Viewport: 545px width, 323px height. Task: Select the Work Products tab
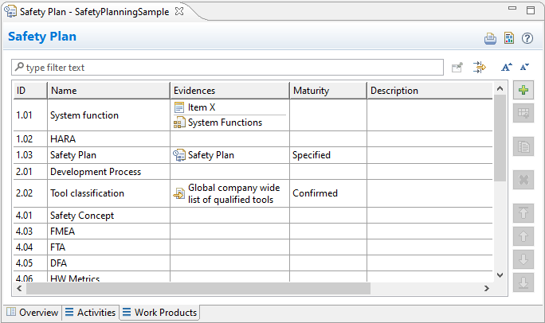[x=159, y=313]
